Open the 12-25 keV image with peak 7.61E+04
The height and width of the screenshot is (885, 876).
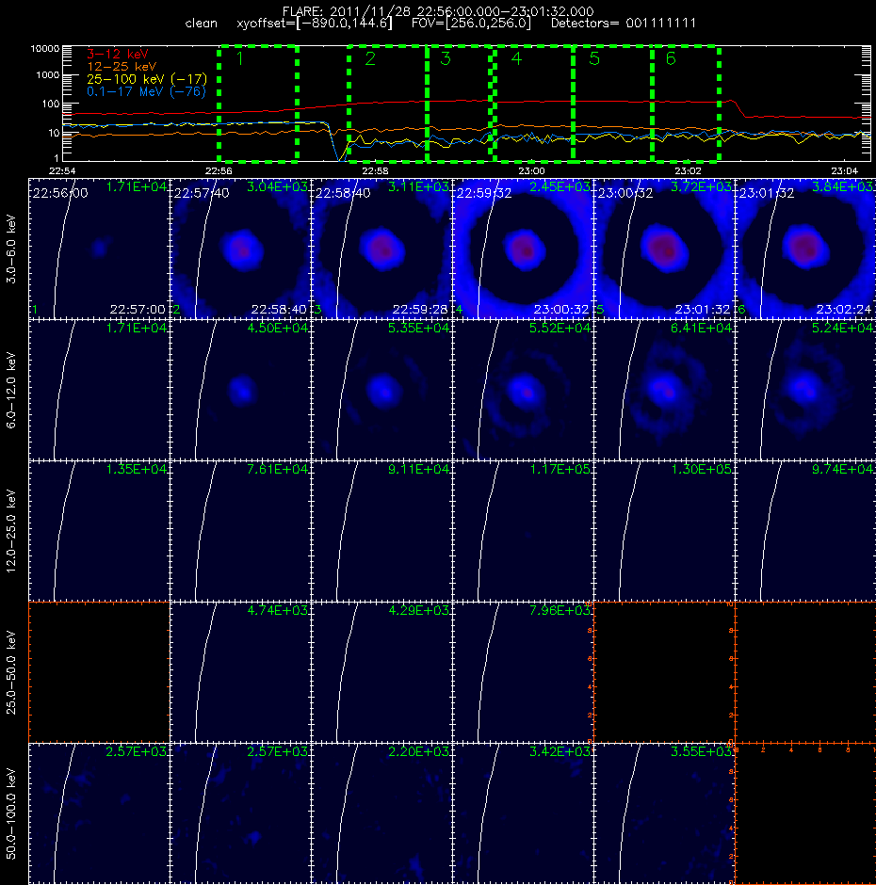coord(240,531)
